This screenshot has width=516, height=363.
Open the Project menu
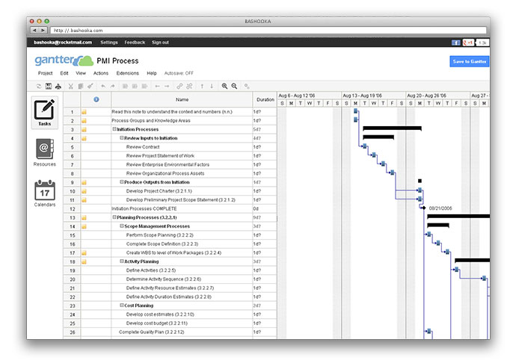45,73
